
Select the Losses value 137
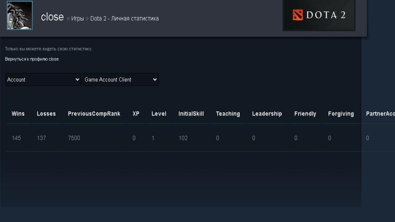click(x=41, y=138)
